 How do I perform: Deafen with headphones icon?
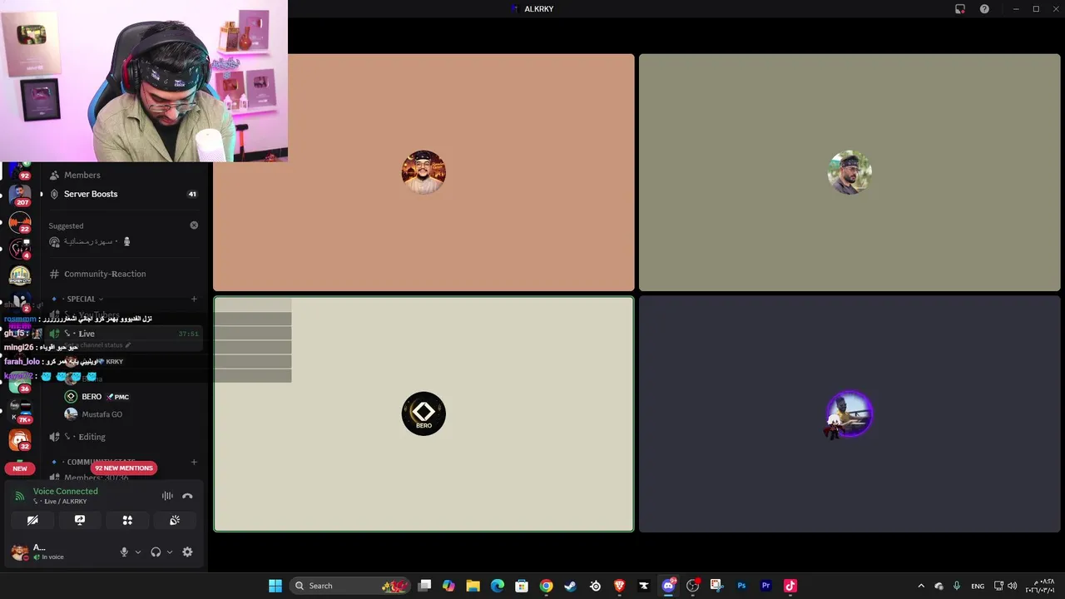pos(156,552)
